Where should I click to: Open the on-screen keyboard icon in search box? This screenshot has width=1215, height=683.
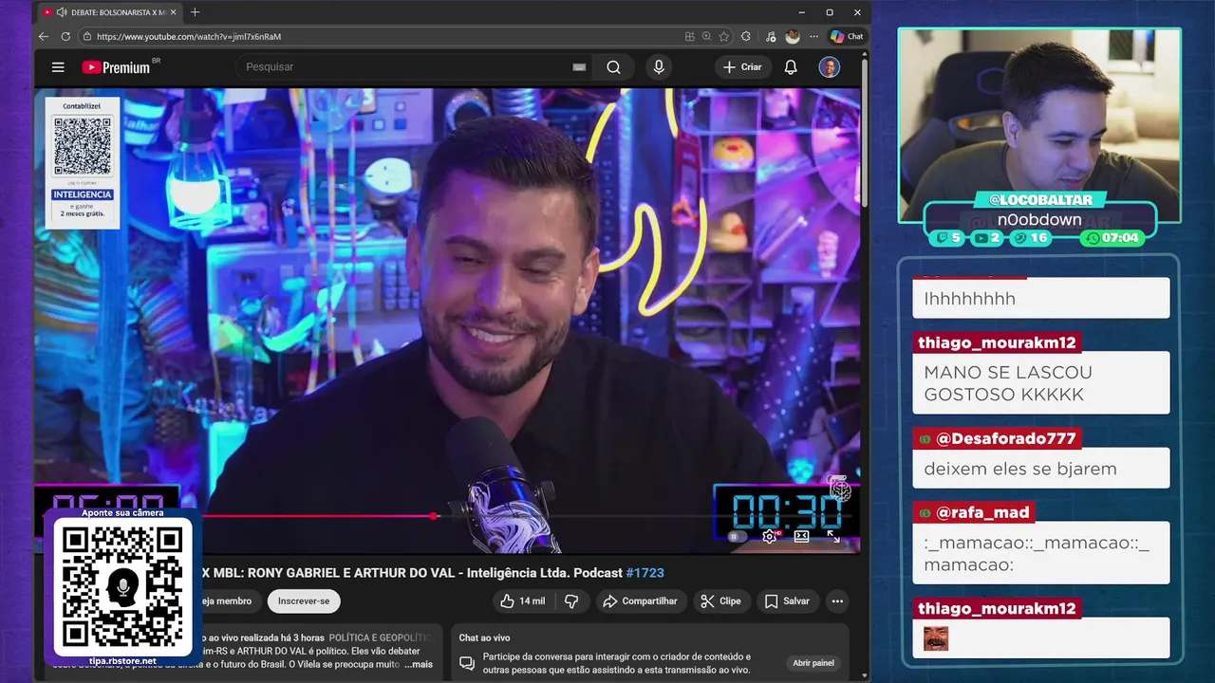[x=579, y=67]
